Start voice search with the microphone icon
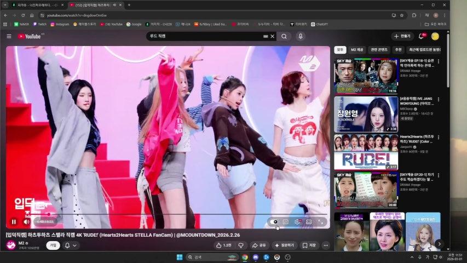 click(300, 36)
